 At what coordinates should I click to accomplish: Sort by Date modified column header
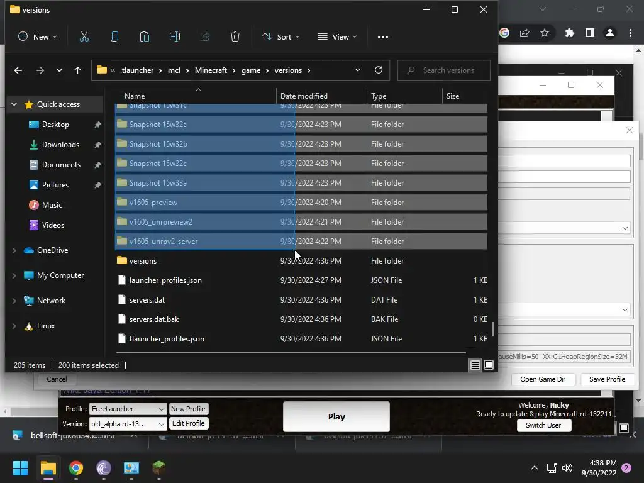pos(304,96)
